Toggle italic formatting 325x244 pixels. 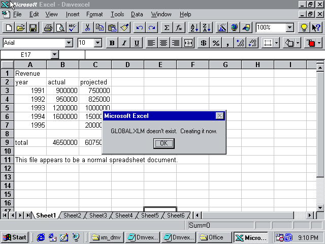pos(124,43)
